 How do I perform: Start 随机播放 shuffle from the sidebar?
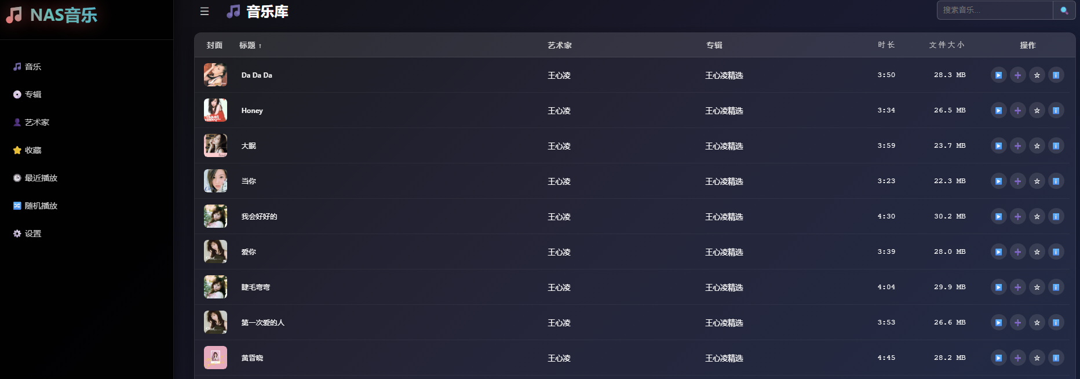[x=41, y=206]
